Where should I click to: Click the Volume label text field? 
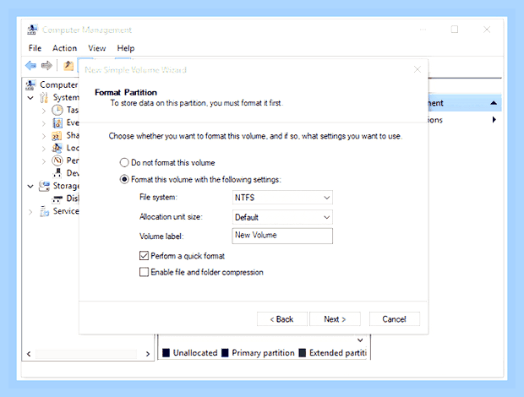[282, 236]
